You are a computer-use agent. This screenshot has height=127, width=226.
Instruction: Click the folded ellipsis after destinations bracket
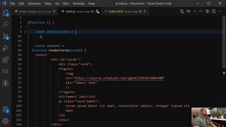79,32
